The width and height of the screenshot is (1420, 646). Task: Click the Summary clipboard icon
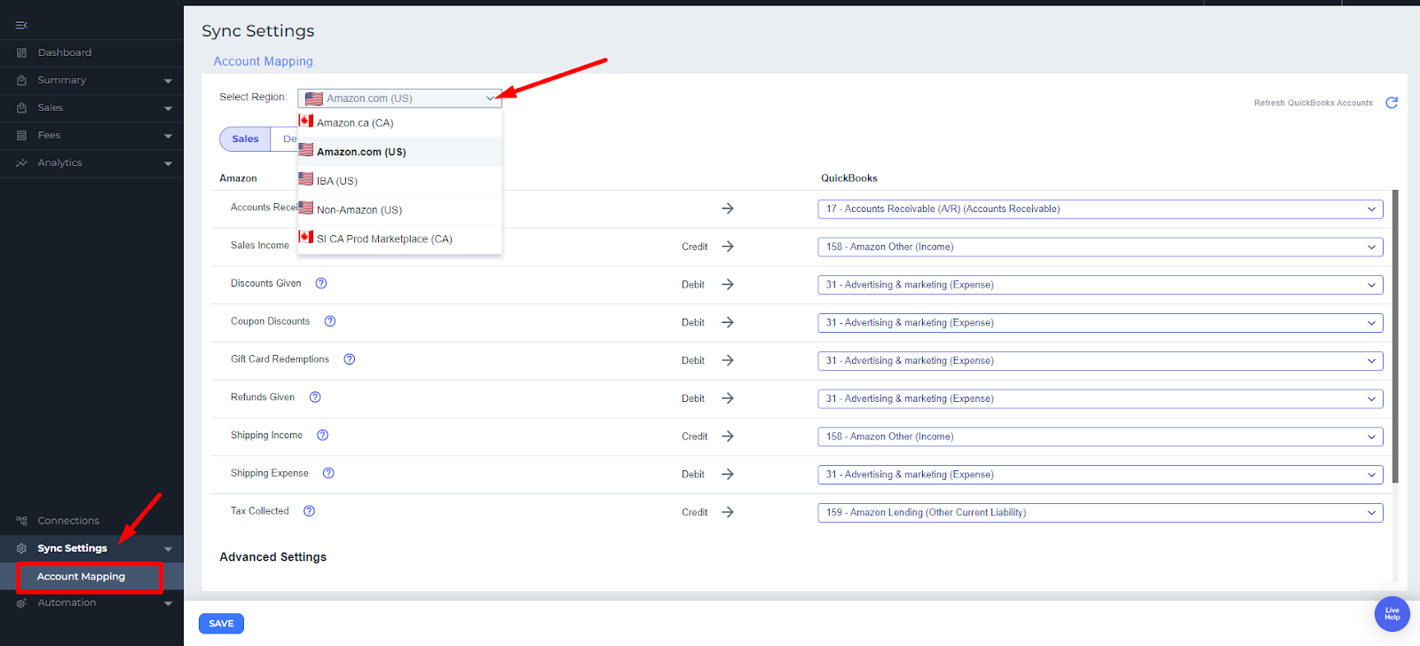21,81
